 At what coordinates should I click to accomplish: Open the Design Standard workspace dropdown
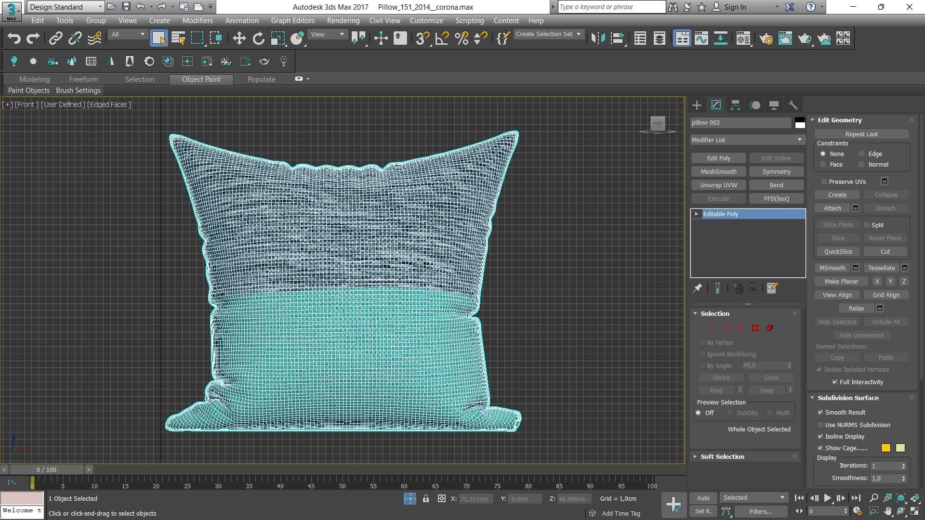click(66, 7)
